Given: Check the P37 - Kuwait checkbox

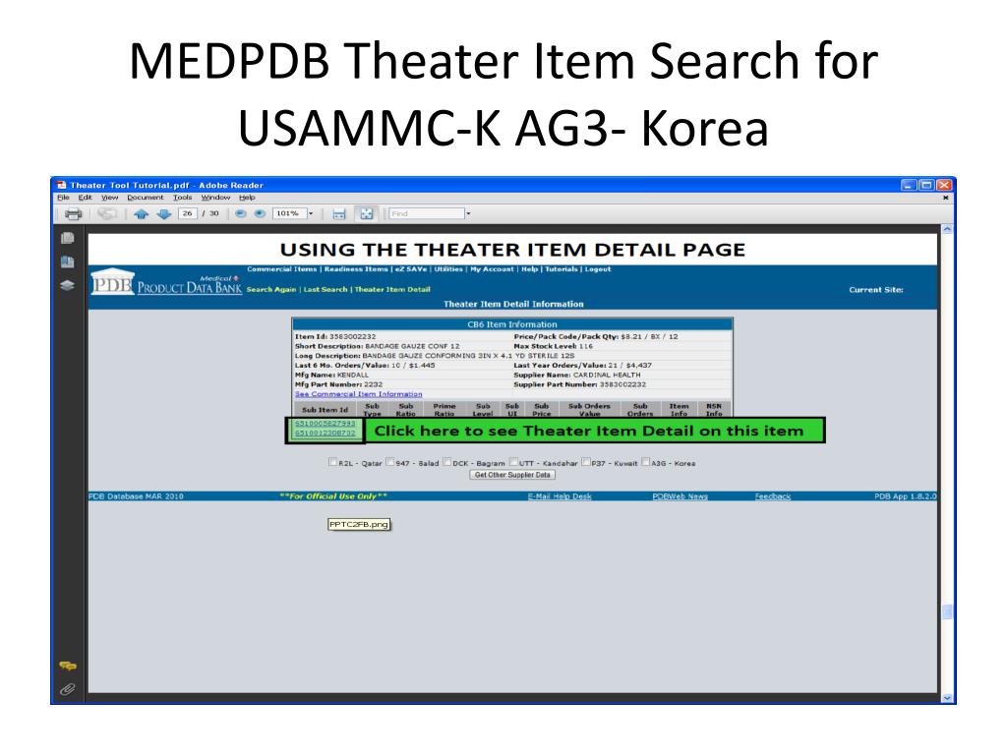Looking at the screenshot, I should 586,462.
